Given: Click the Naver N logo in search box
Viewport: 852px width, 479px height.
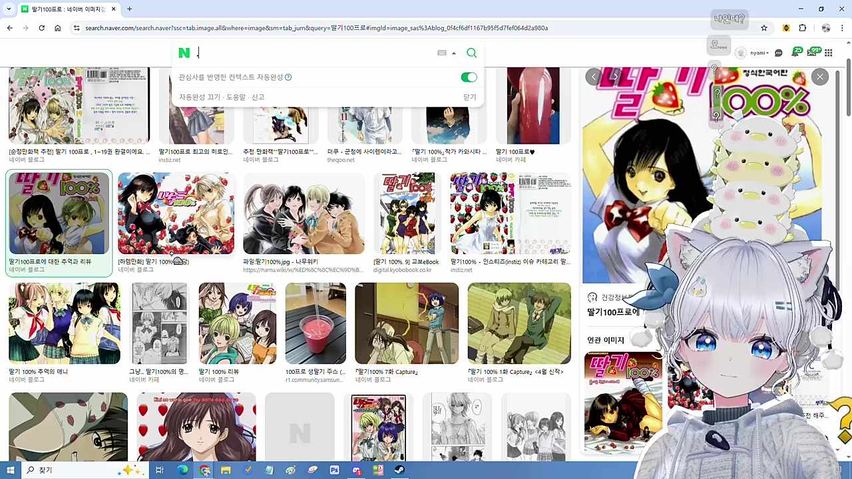Looking at the screenshot, I should [x=184, y=53].
